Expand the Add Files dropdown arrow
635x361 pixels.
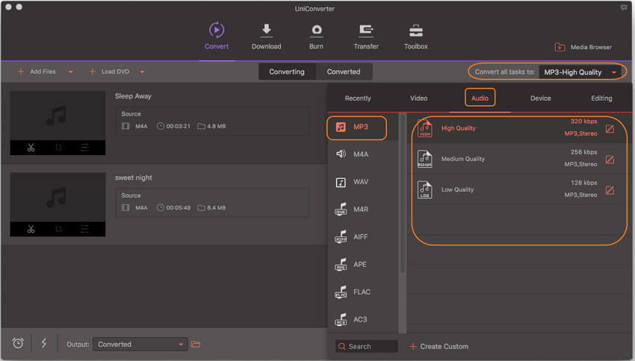click(71, 72)
